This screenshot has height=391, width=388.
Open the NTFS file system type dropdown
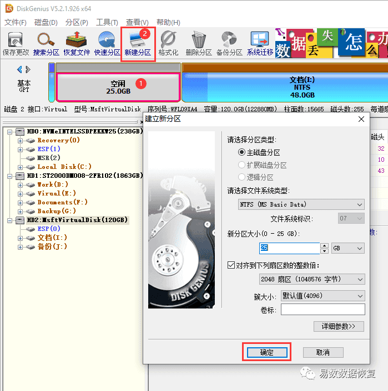point(301,204)
